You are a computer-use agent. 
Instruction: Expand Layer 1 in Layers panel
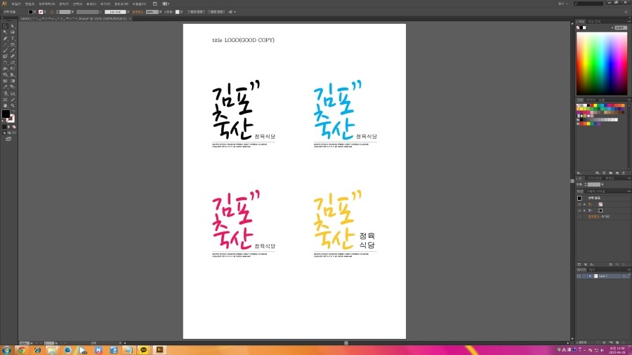coord(590,276)
